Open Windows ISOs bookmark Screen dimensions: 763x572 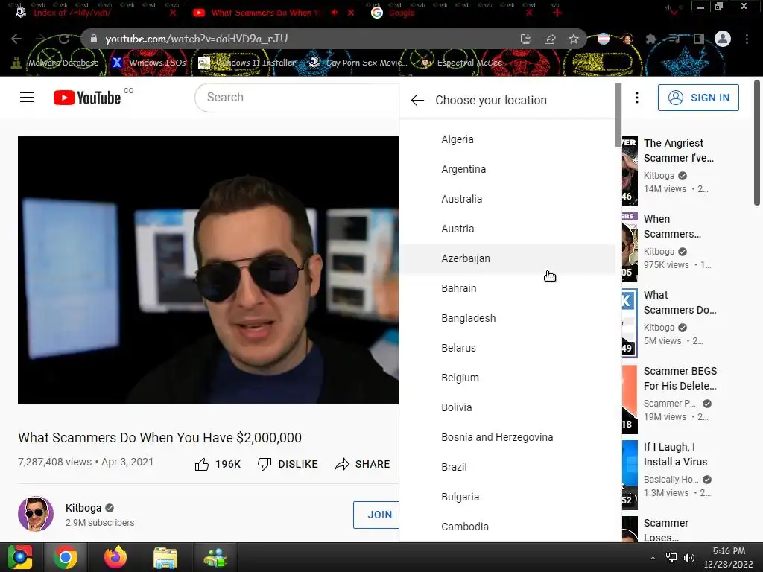(x=148, y=63)
